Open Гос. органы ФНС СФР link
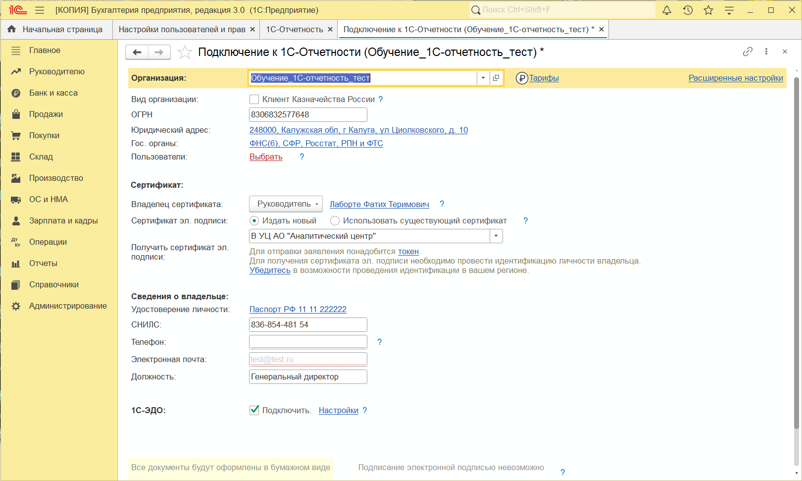Viewport: 802px width, 481px height. [x=316, y=143]
